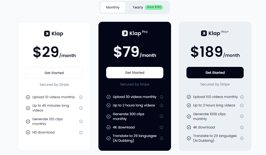Open info icon next to HD download
The width and height of the screenshot is (266, 155).
[x=81, y=132]
